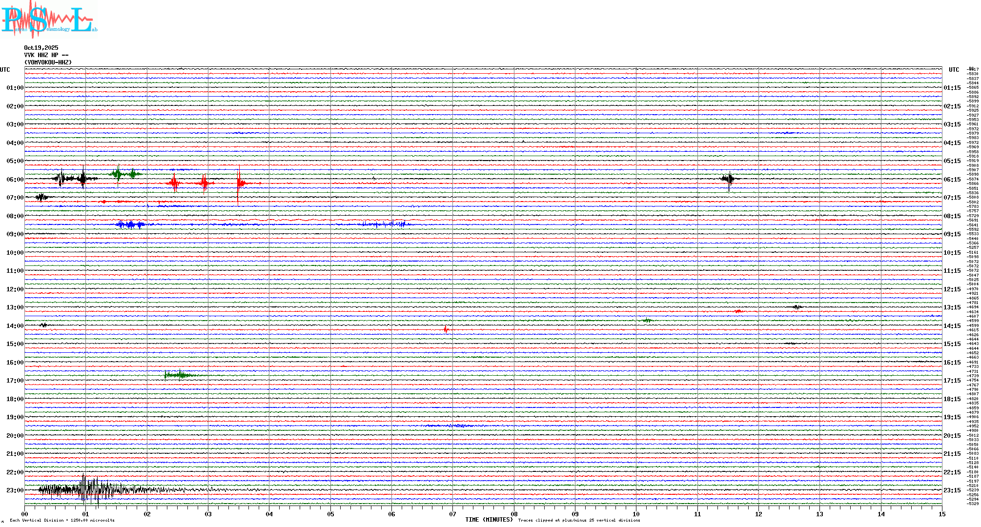Select the 06:00 hour label on left
The width and height of the screenshot is (981, 527).
15,180
